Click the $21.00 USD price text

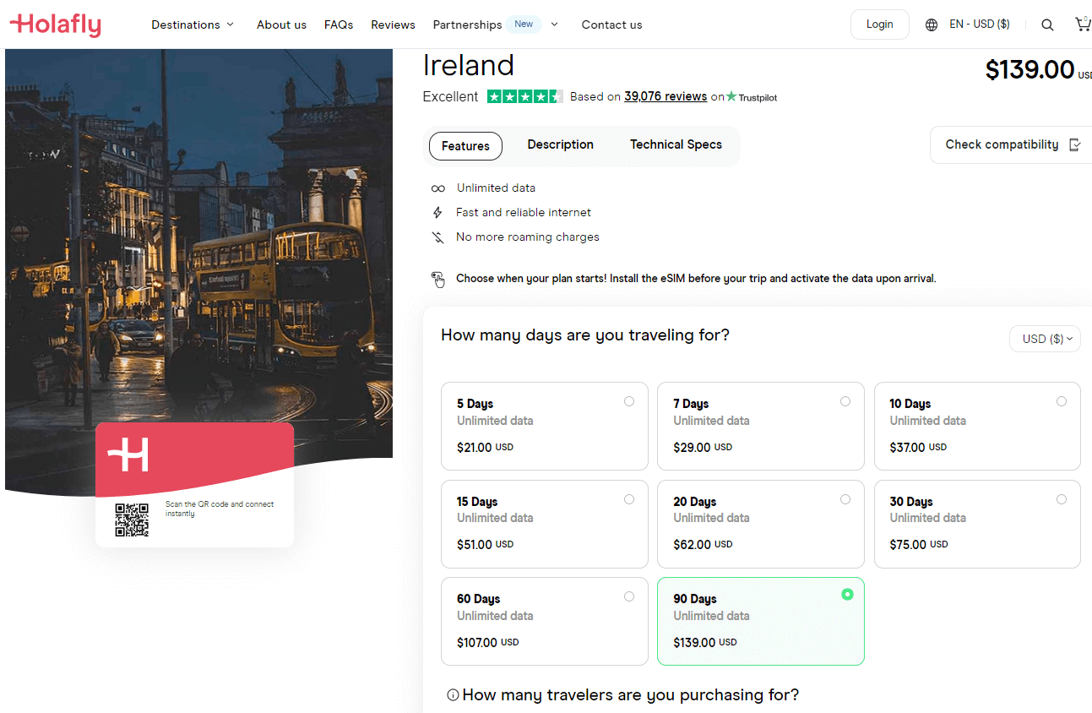point(485,448)
